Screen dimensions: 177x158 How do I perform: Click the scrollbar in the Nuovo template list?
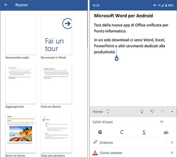(x=87, y=29)
